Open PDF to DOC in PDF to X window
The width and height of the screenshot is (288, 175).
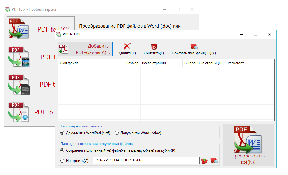(41, 29)
